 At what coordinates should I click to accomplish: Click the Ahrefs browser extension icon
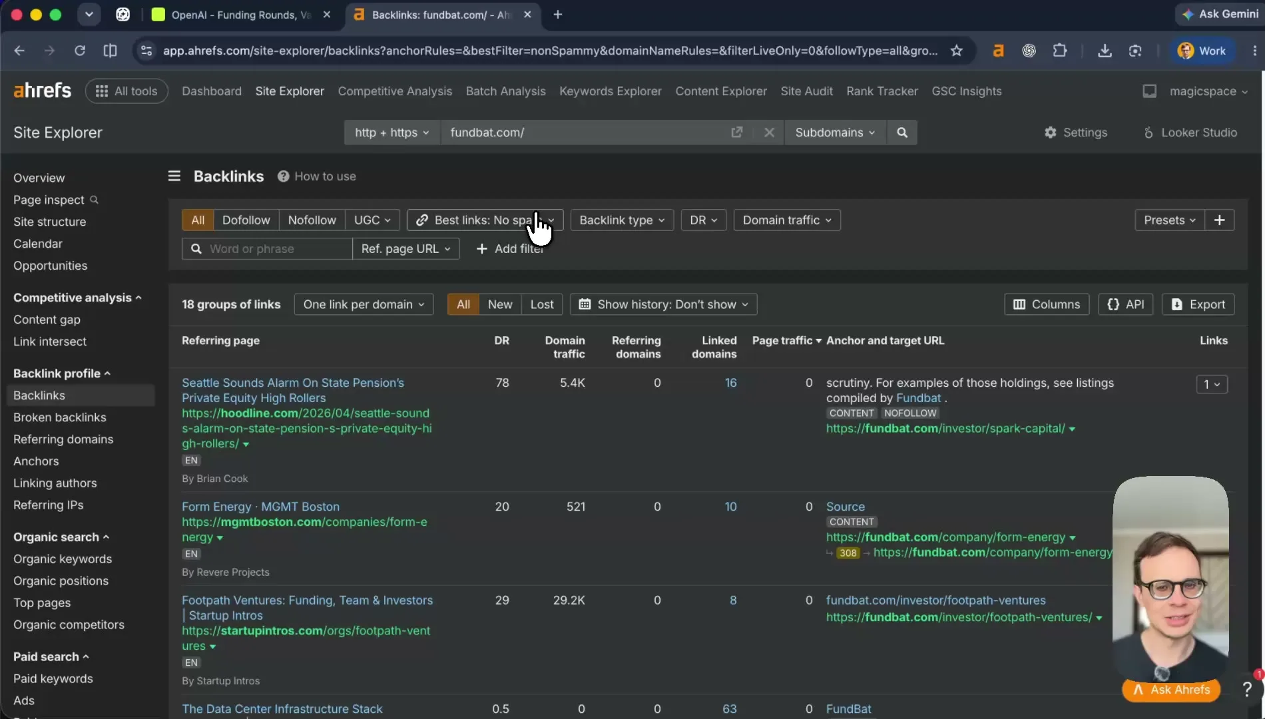(x=998, y=51)
